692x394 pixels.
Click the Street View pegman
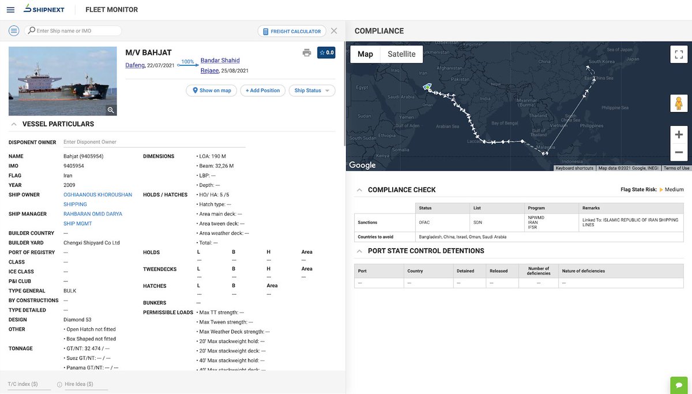click(x=679, y=103)
